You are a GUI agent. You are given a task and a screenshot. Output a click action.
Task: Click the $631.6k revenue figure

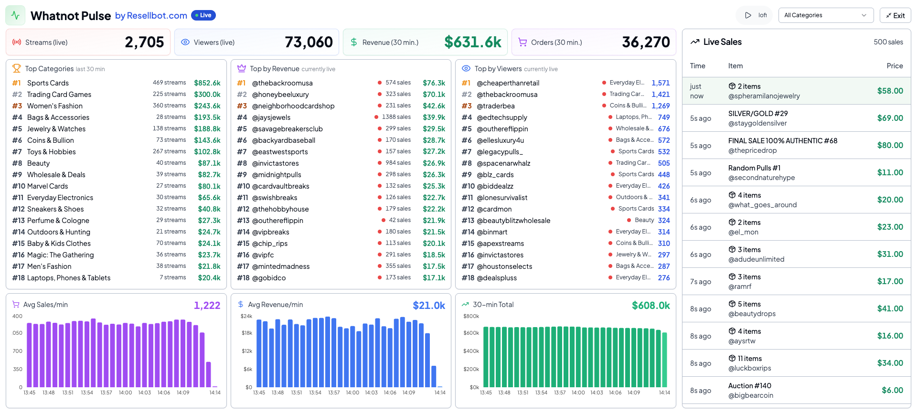tap(473, 42)
